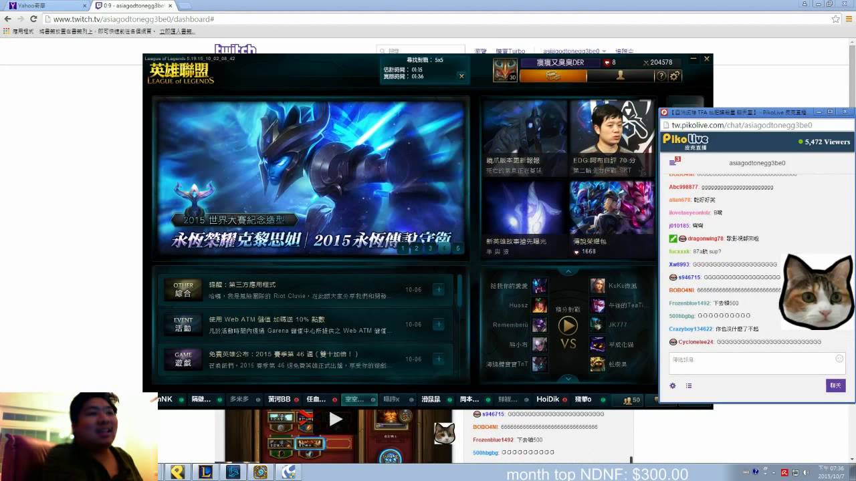The height and width of the screenshot is (481, 856).
Task: Play the featured spectate match
Action: point(568,325)
